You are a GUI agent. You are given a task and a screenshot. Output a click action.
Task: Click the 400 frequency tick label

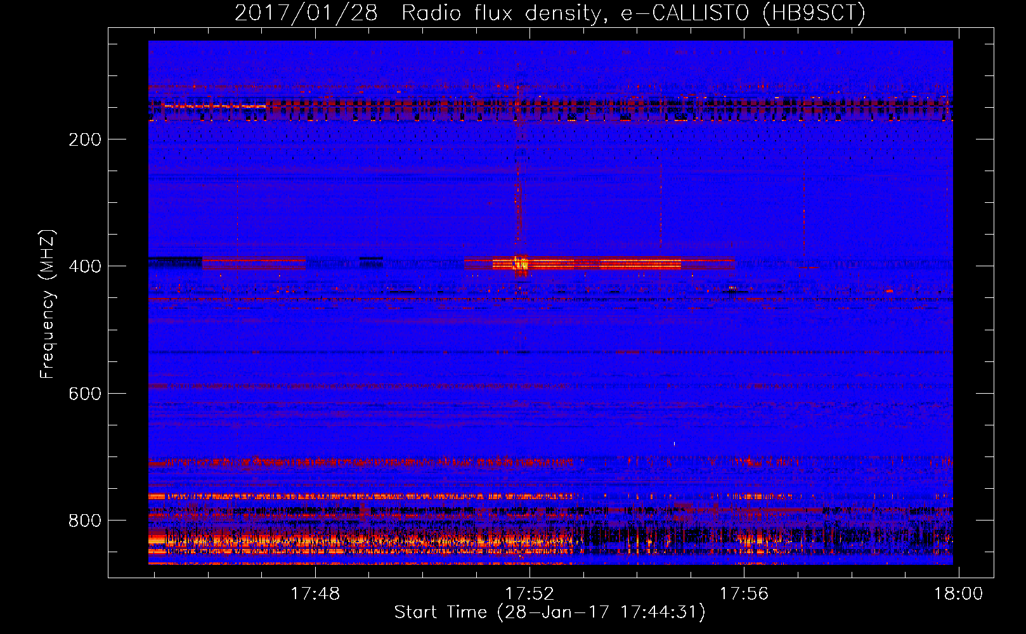pos(85,266)
